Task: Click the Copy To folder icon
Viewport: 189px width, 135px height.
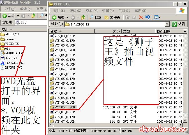Action: coord(134,17)
